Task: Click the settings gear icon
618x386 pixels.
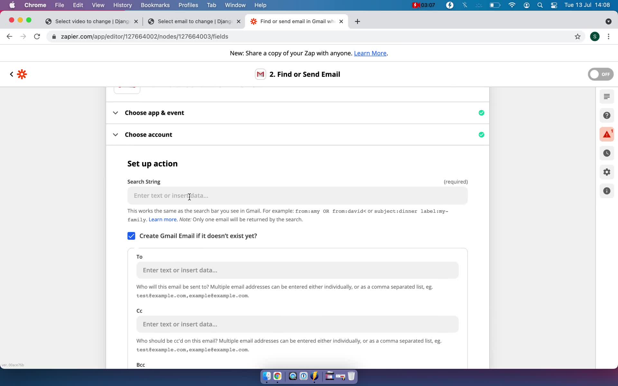Action: point(606,172)
